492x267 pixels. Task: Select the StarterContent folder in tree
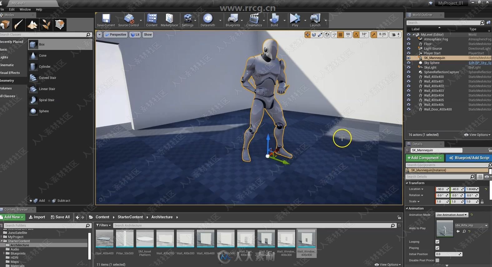click(19, 241)
